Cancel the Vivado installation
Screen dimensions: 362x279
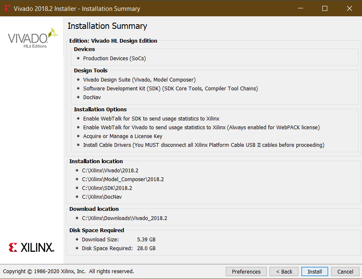[x=345, y=271]
